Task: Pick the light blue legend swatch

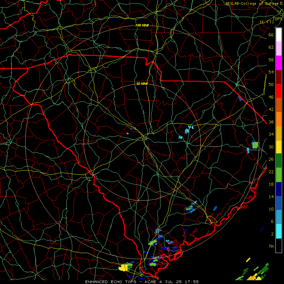Action: coord(279,217)
